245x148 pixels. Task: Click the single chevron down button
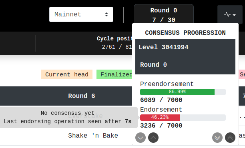(141, 138)
